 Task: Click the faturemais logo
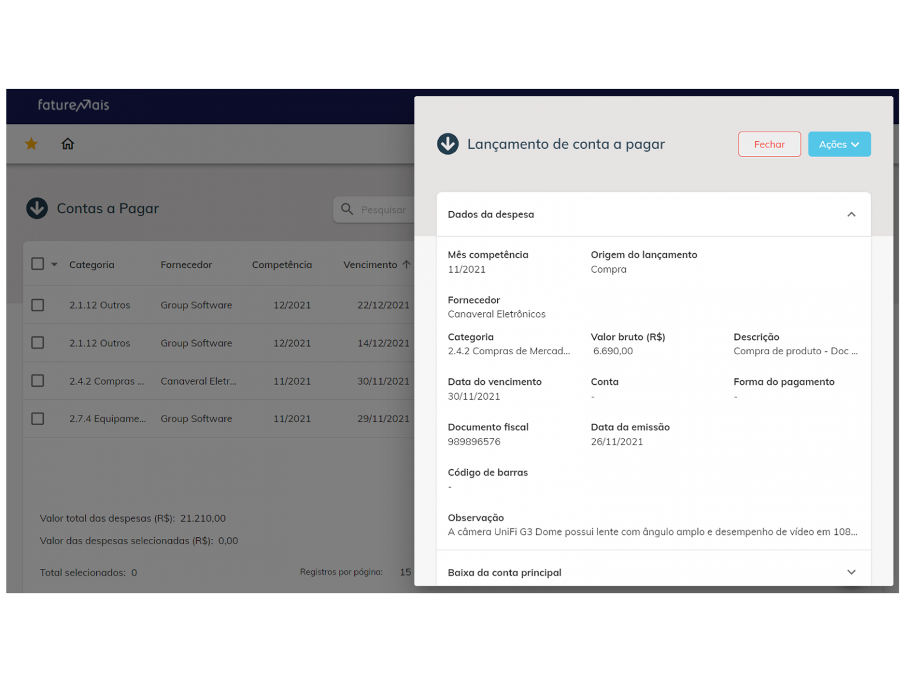coord(73,106)
